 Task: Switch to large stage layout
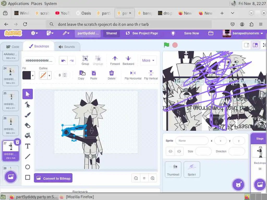[255, 45]
